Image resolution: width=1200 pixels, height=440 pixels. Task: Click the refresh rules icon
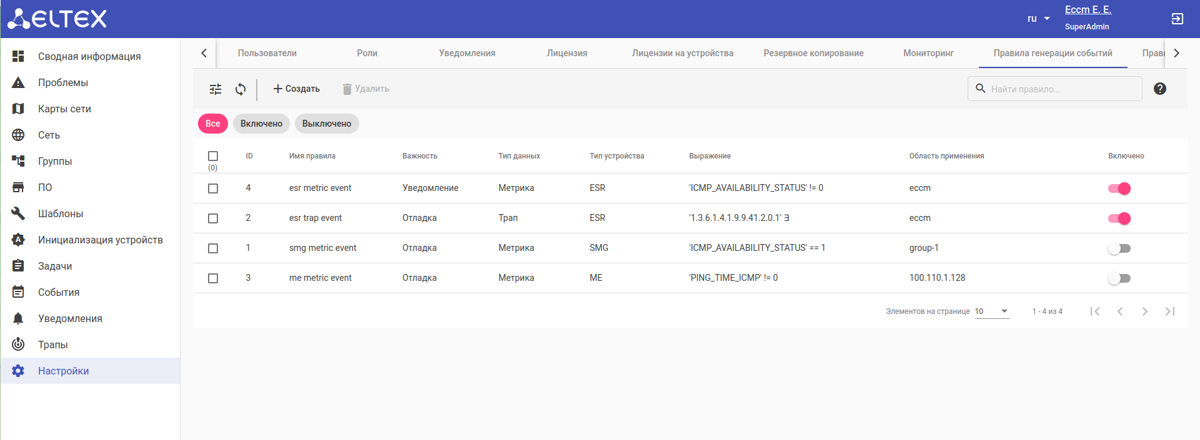240,89
